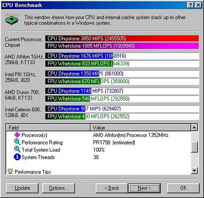The width and height of the screenshot is (204, 198).
Task: Click the Intel PIII 1GHz, 256kB, i820 label
Action: click(20, 77)
